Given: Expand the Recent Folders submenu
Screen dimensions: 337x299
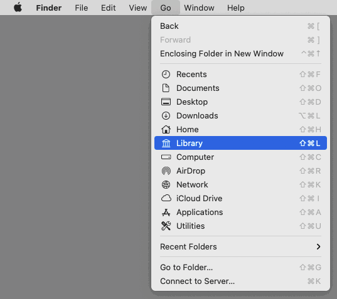Looking at the screenshot, I should [x=240, y=247].
